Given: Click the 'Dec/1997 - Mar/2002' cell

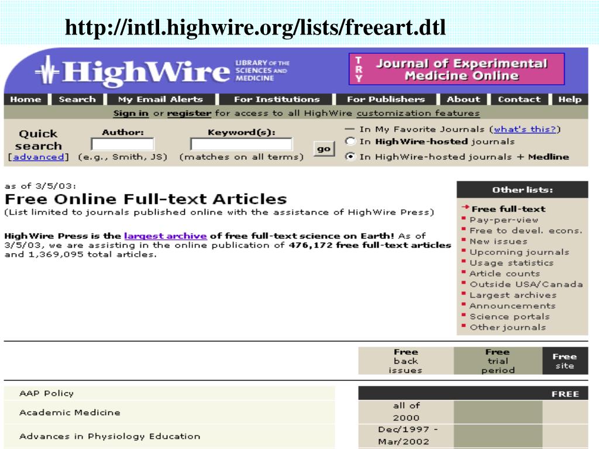Looking at the screenshot, I should click(x=406, y=435).
